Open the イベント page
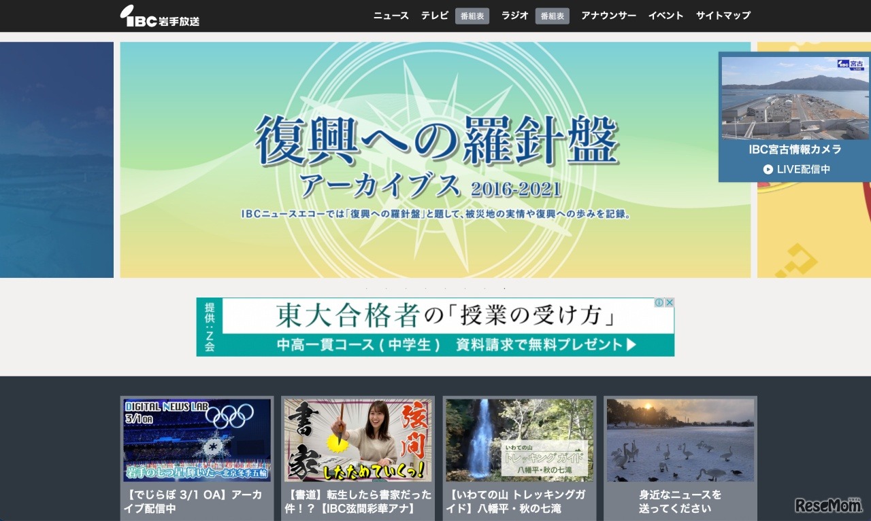 click(x=665, y=15)
